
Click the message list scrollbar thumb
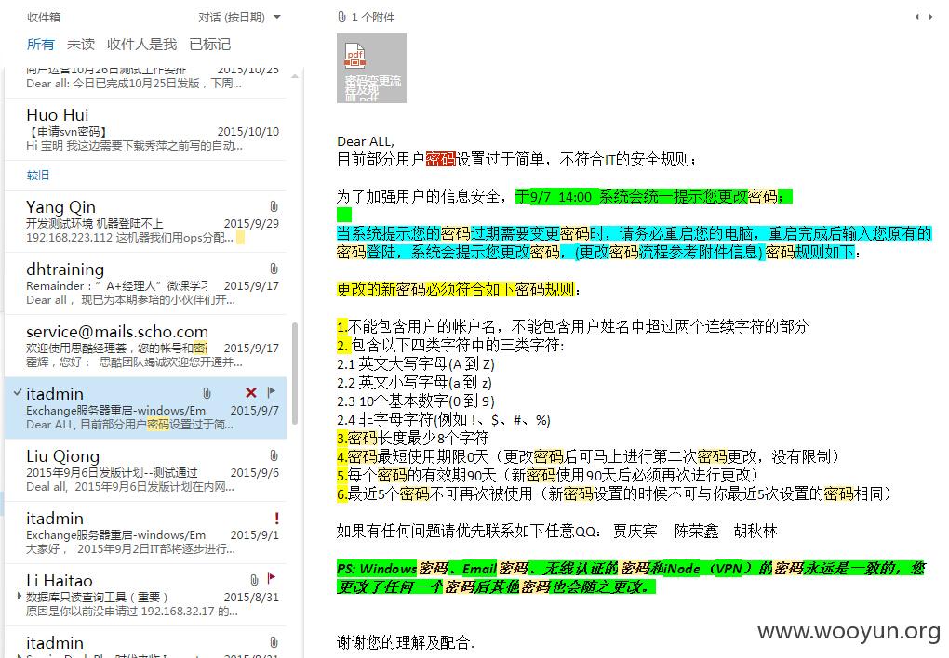click(295, 374)
